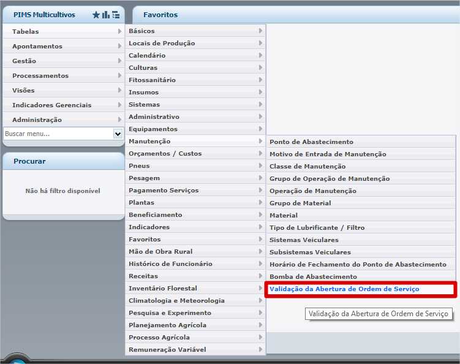Viewport: 460px width, 364px height.
Task: Select Tipo de Lubrificante / Filtro
Action: 361,227
